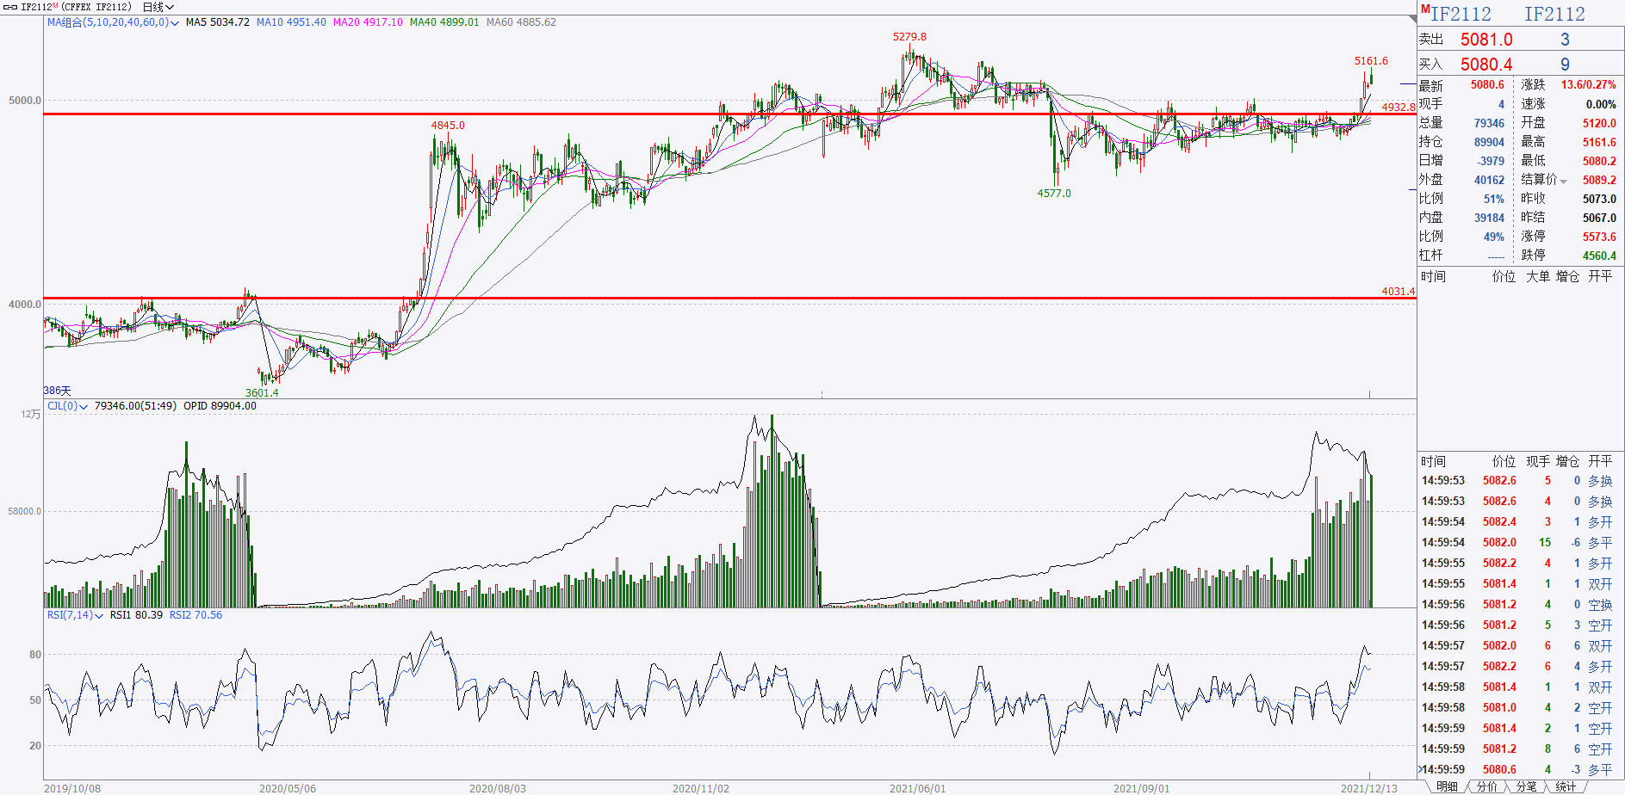Screen dimensions: 1625x795
Task: Click the 买入 bid price 5080.4
Action: click(x=1486, y=65)
